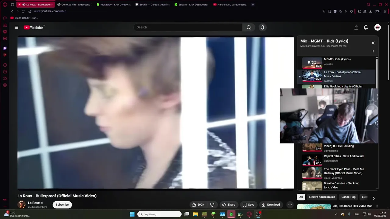Open sidebar extensions cube icon

pos(5,78)
